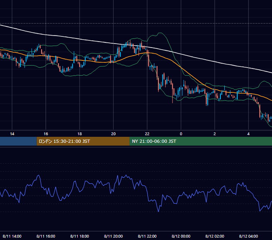
Task: Click the 8/11 18:00 label on the lower axis
Action: (x=80, y=236)
